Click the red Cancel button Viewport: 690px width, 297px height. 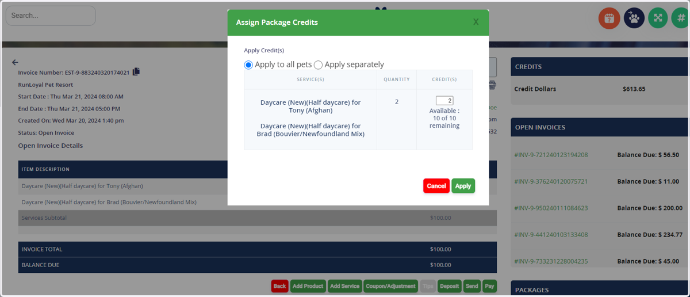436,186
